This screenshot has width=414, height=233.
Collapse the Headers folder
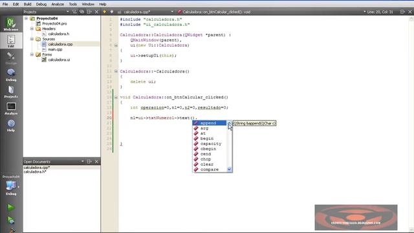pyautogui.click(x=32, y=28)
